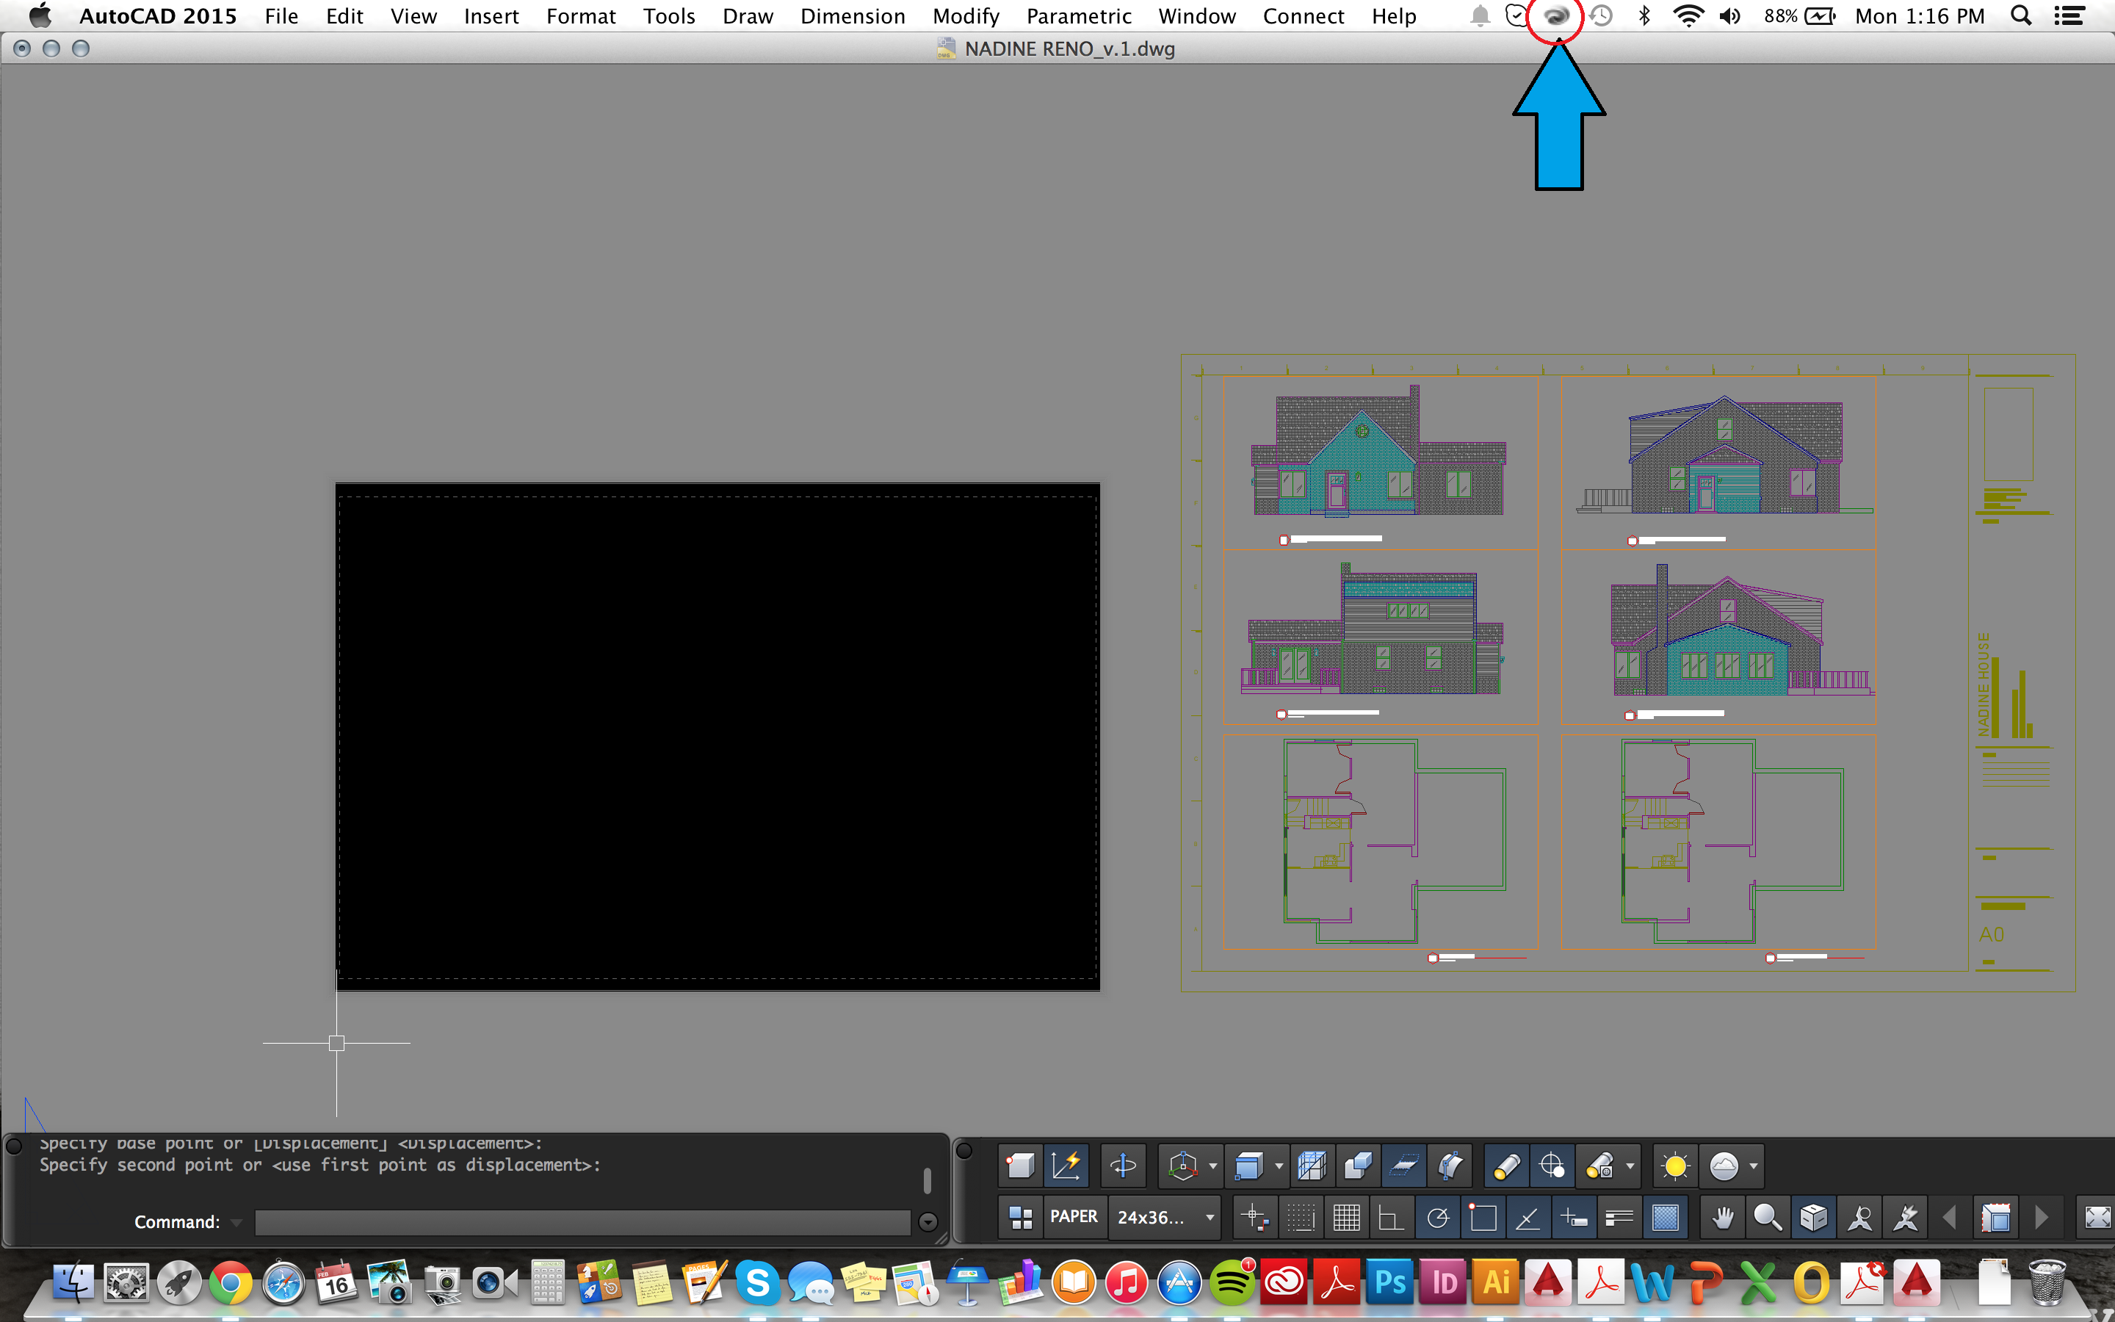Viewport: 2115px width, 1322px height.
Task: Open Format menu from menu bar
Action: pyautogui.click(x=580, y=17)
